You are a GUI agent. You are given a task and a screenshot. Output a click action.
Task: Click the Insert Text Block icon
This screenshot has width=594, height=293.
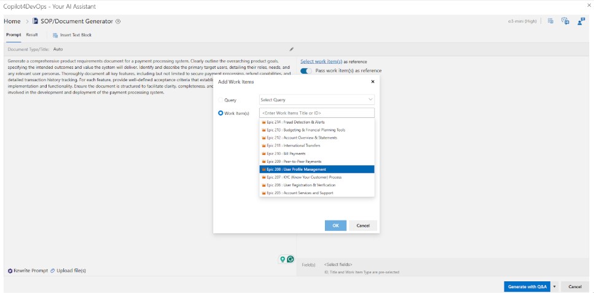pyautogui.click(x=55, y=35)
